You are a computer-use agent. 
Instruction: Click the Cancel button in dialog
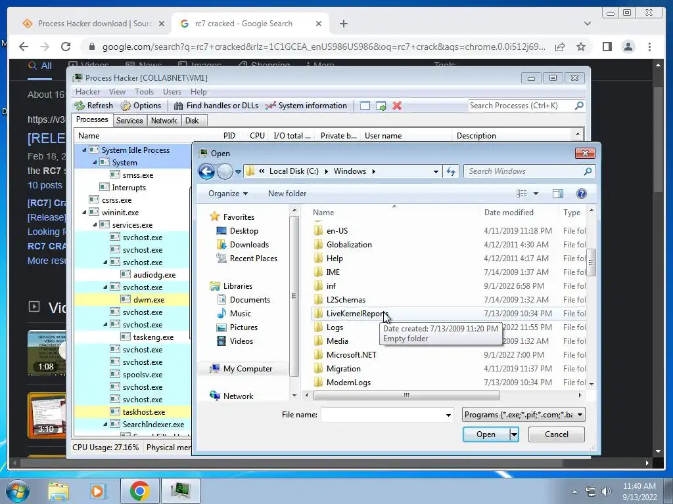(x=556, y=434)
